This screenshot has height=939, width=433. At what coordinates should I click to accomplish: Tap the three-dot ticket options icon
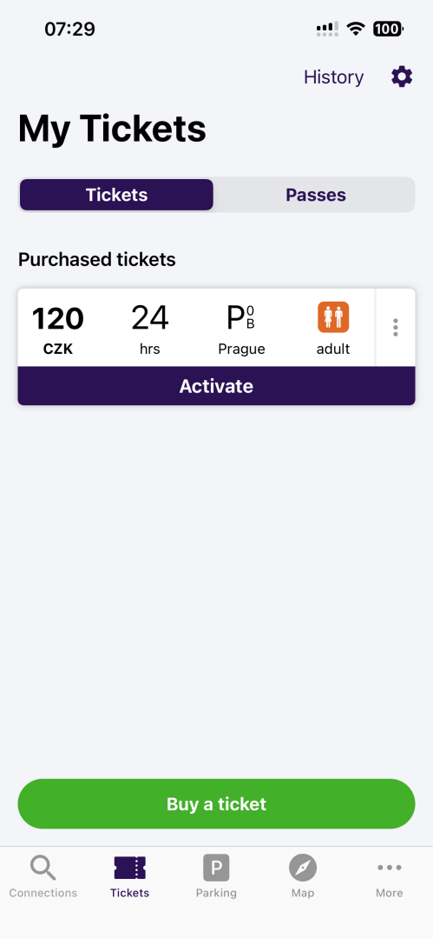pyautogui.click(x=396, y=328)
